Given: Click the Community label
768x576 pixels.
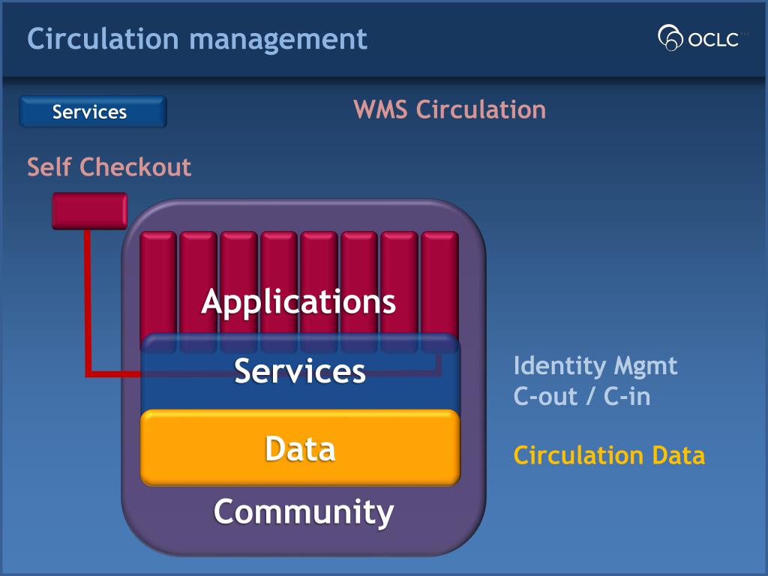Looking at the screenshot, I should [x=304, y=512].
